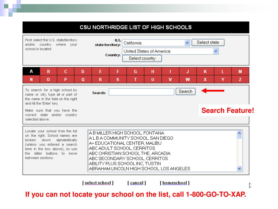Choose ABC SECONDARY SCHOOL, CERRITOS
The height and width of the screenshot is (209, 278).
tap(162, 159)
